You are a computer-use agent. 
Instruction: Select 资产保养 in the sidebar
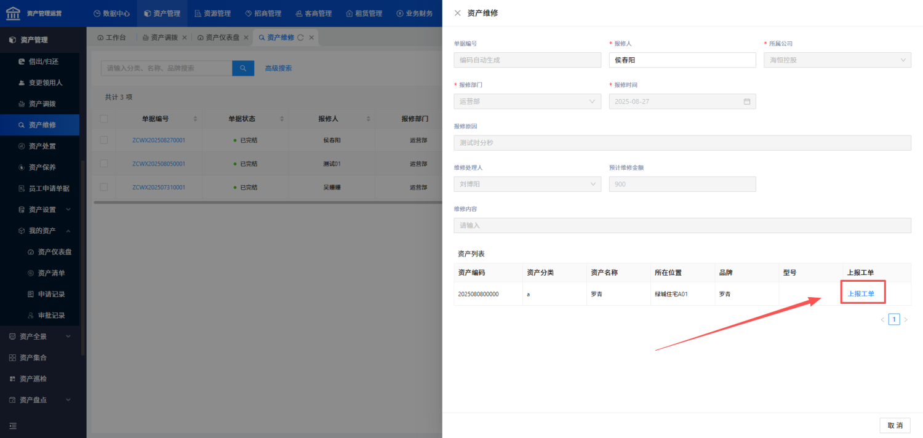pyautogui.click(x=39, y=167)
